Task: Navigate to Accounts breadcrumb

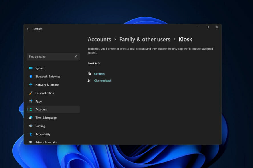Action: 99,39
